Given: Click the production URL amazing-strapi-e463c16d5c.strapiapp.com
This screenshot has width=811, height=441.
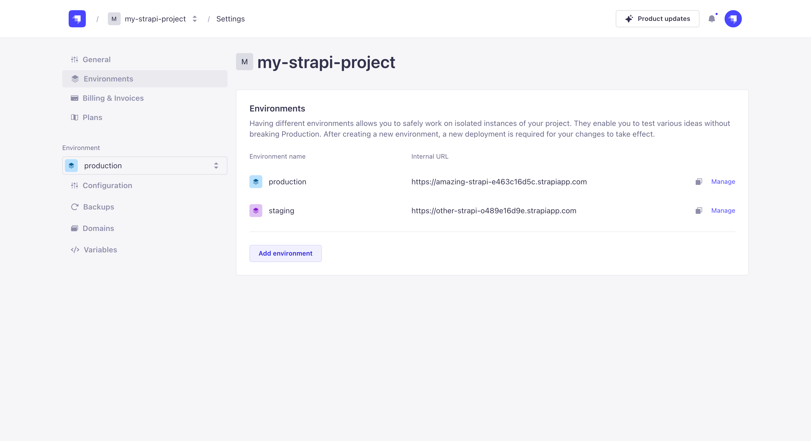Looking at the screenshot, I should 499,182.
